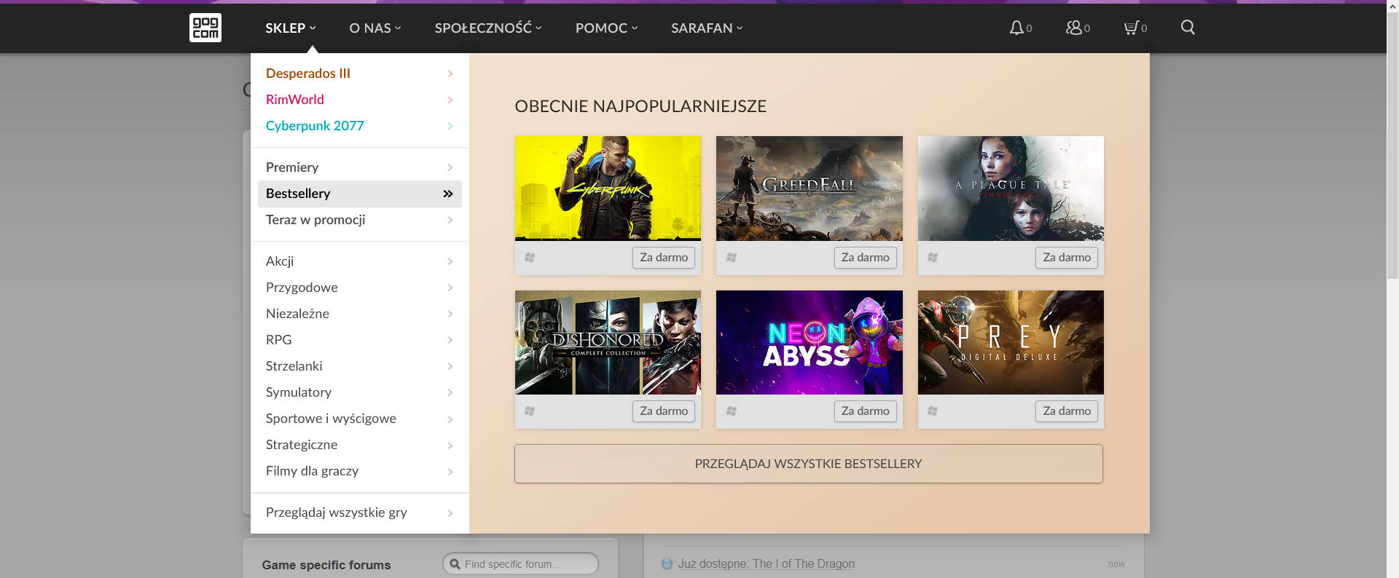Expand the Bestsellery double chevron
The height and width of the screenshot is (578, 1399).
click(448, 194)
